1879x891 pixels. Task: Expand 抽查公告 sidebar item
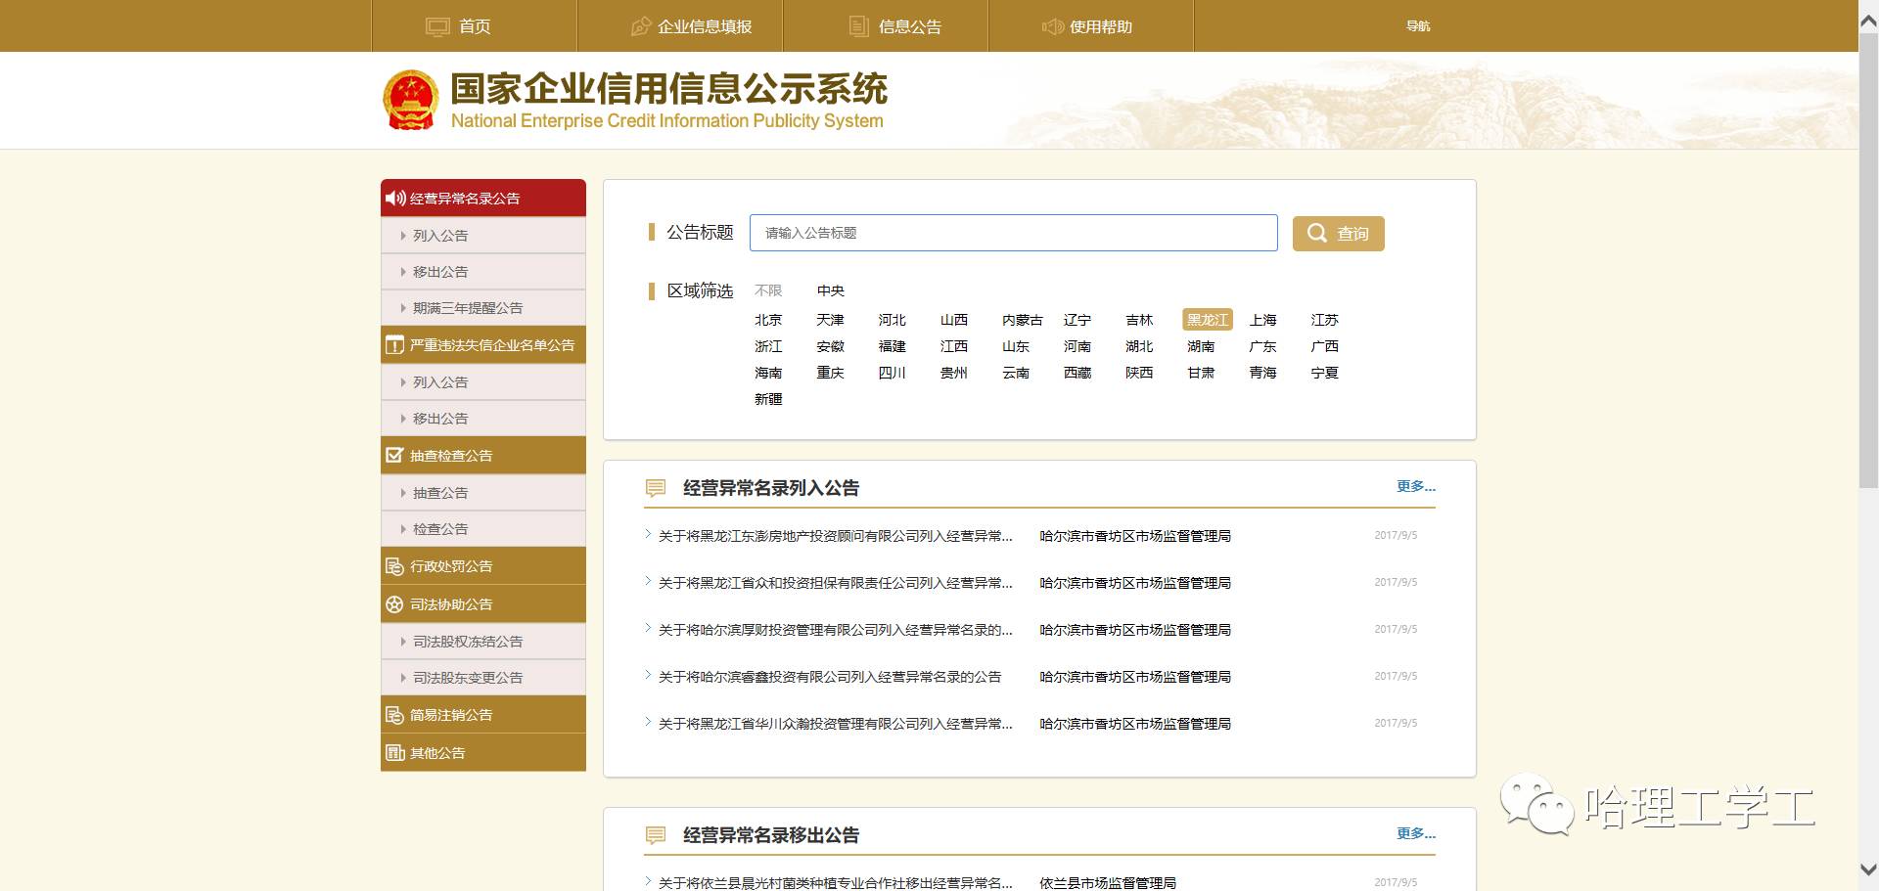click(483, 493)
